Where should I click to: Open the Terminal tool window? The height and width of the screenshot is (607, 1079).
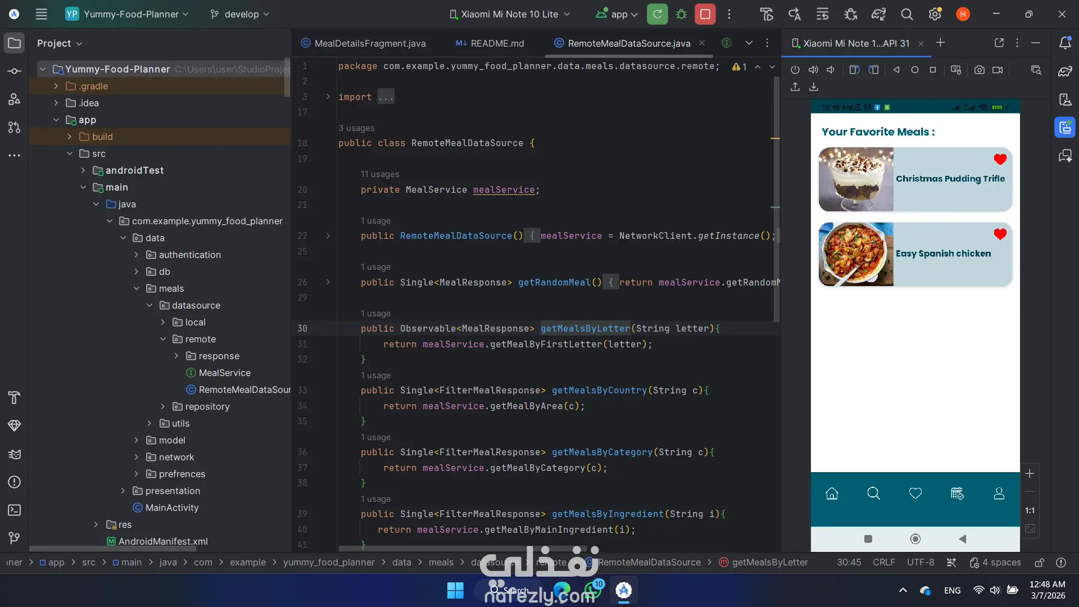pyautogui.click(x=15, y=510)
